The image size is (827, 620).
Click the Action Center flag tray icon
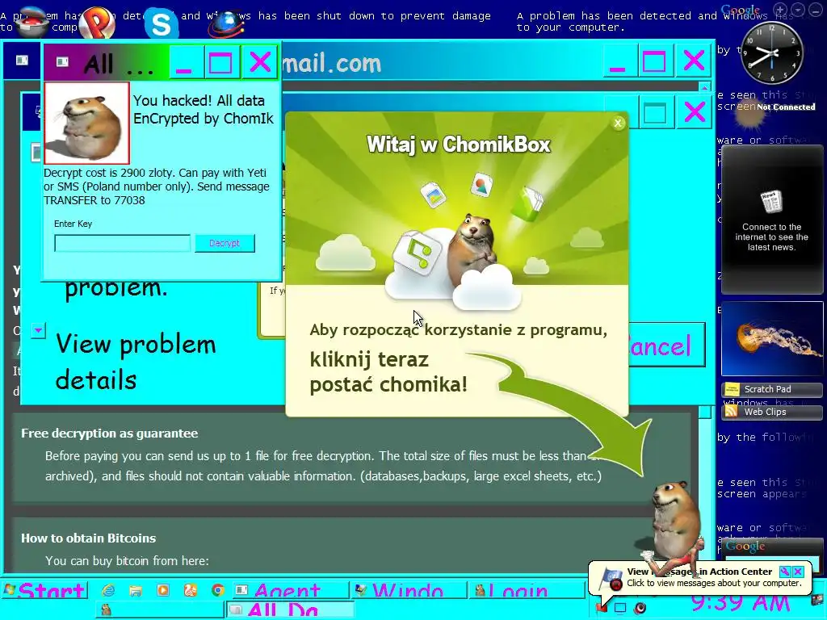601,608
